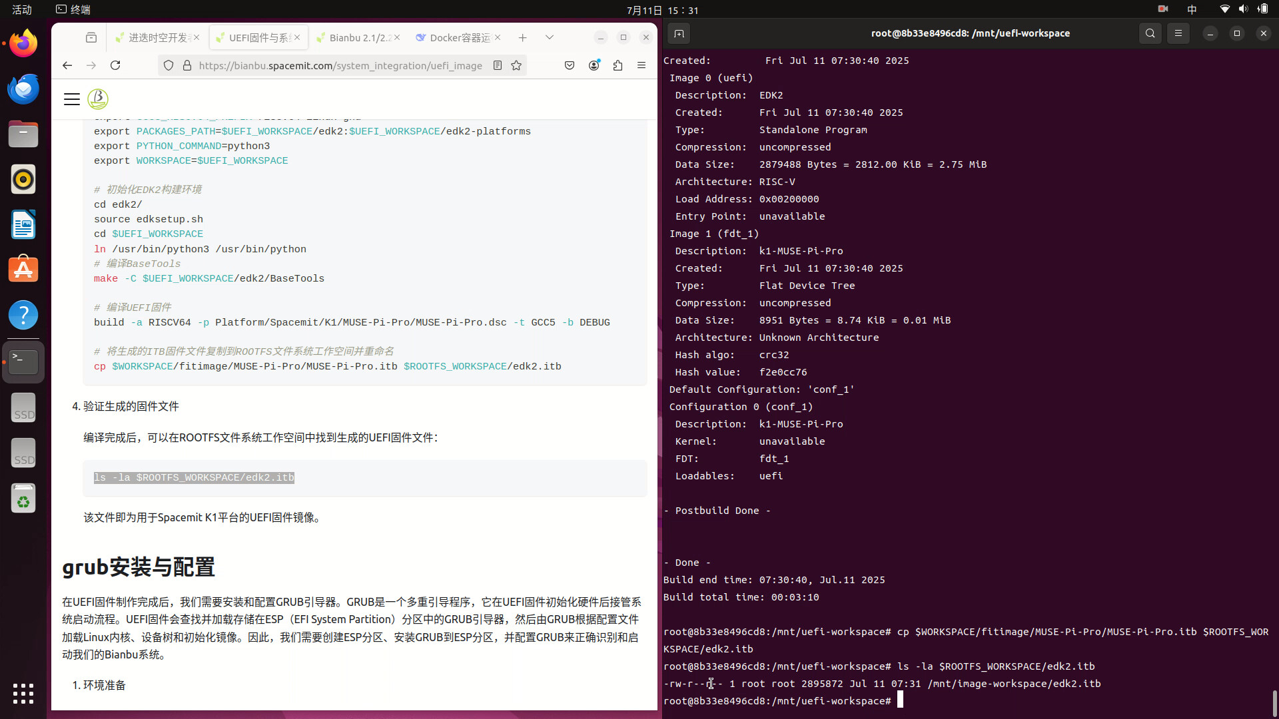The width and height of the screenshot is (1279, 719).
Task: Open the Bianbu site hamburger menu
Action: (x=72, y=99)
